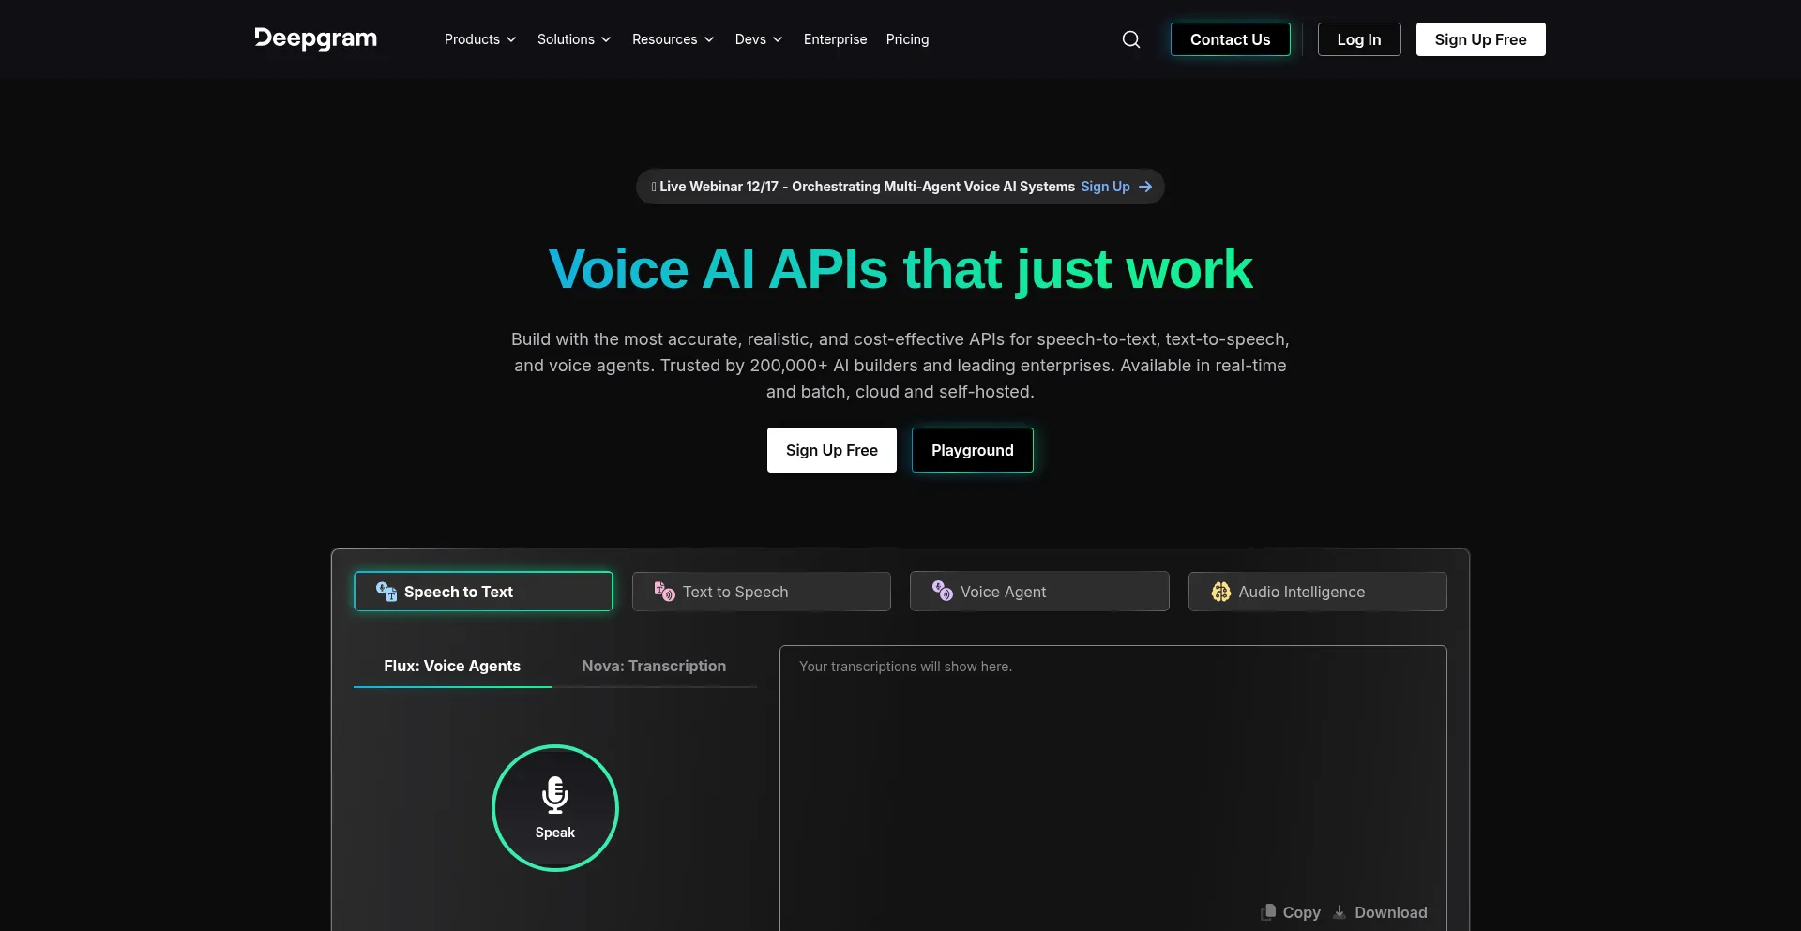Click the microphone Speak button

[554, 807]
